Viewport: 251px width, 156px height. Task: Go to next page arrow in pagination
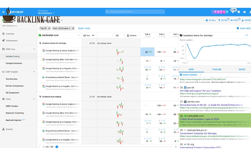pos(176,147)
